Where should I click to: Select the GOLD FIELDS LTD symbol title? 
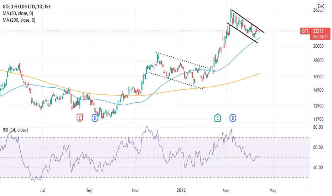point(26,6)
